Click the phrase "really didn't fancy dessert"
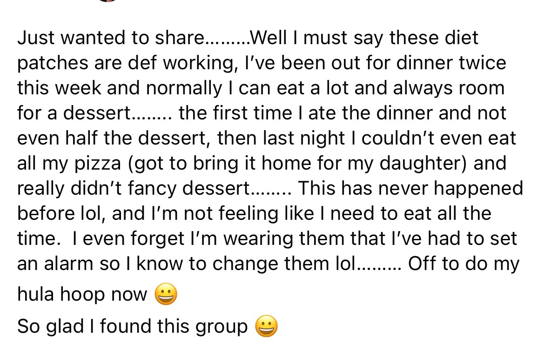The image size is (544, 349). (133, 189)
